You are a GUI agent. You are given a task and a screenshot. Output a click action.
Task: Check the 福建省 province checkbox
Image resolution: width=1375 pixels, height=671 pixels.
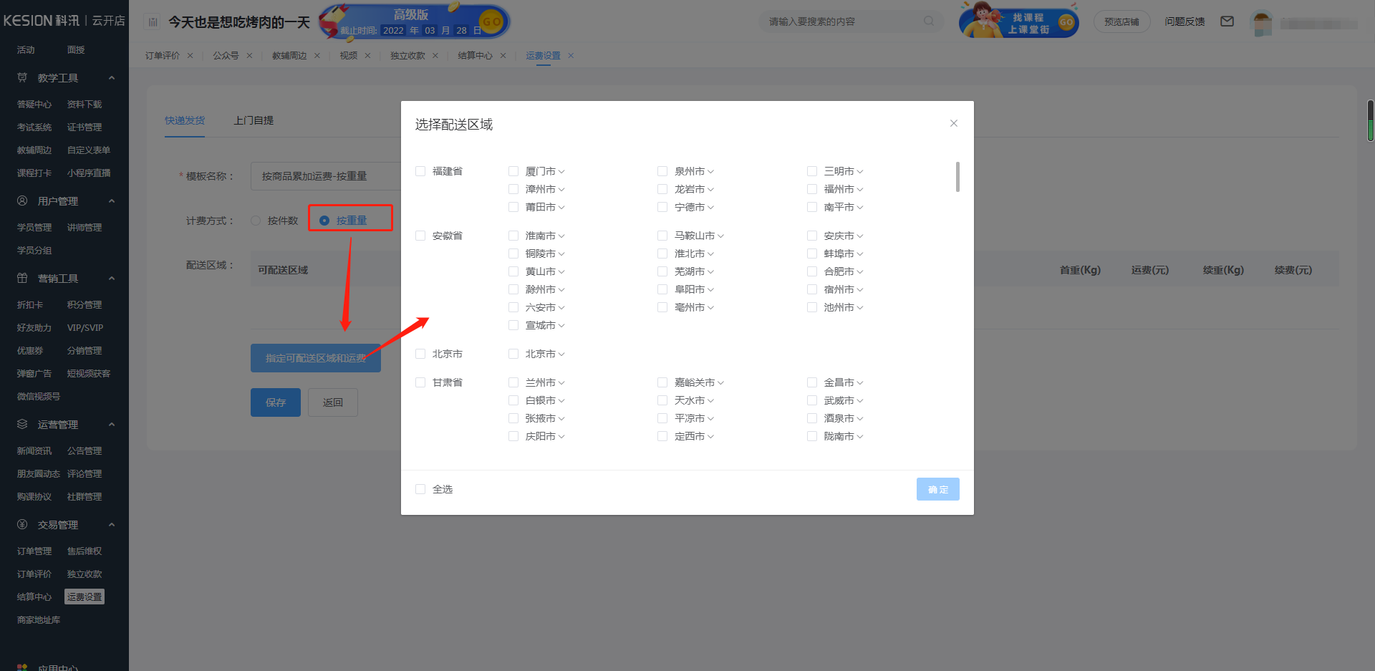click(420, 171)
